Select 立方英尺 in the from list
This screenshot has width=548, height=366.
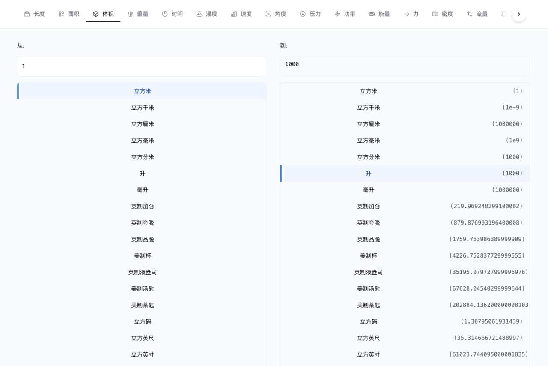tap(142, 338)
